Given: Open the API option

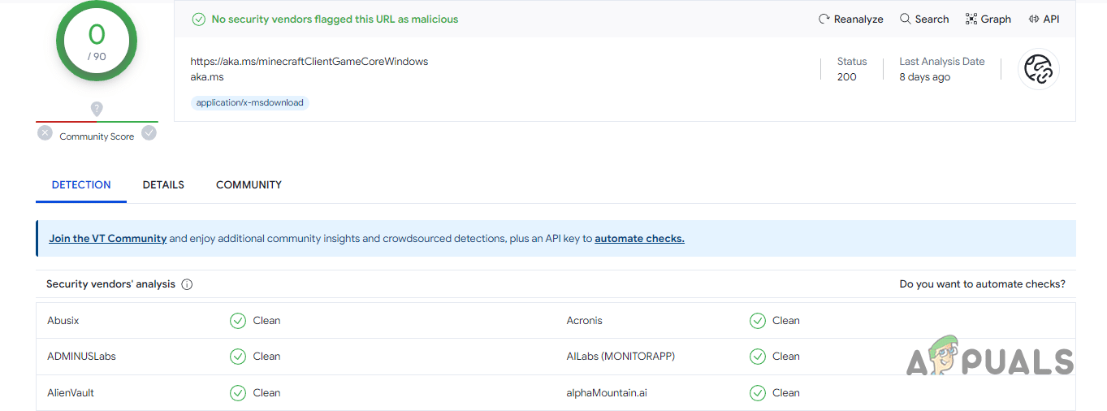Looking at the screenshot, I should pos(1044,19).
